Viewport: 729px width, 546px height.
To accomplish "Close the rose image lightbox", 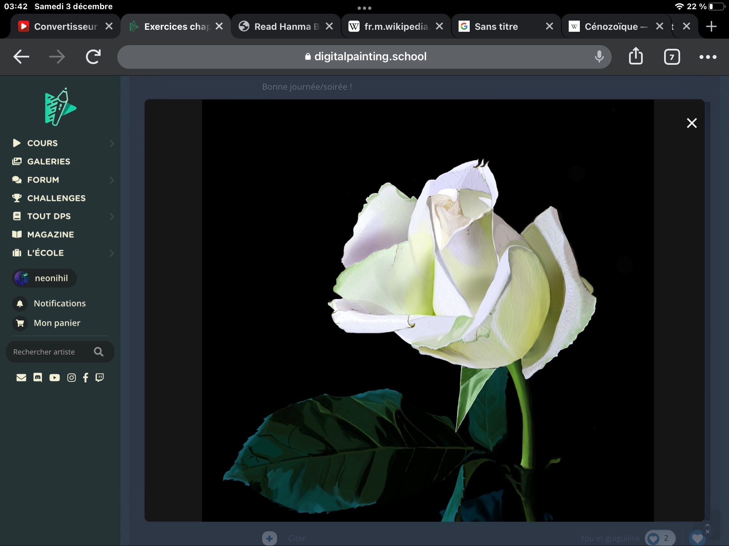I will coord(691,123).
